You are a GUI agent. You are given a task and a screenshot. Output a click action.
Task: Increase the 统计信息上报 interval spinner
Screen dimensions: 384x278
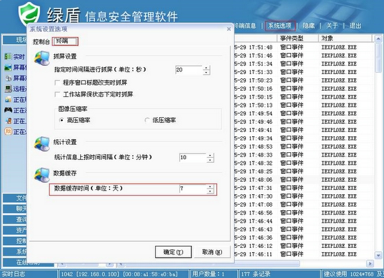tap(210, 156)
